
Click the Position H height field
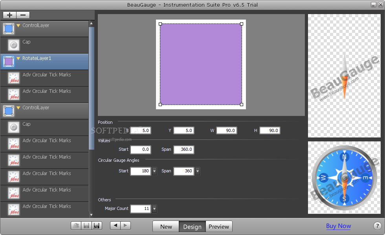click(x=270, y=130)
